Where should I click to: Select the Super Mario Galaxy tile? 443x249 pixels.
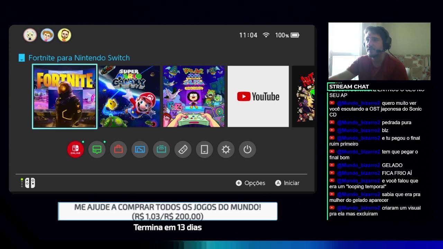coord(129,96)
